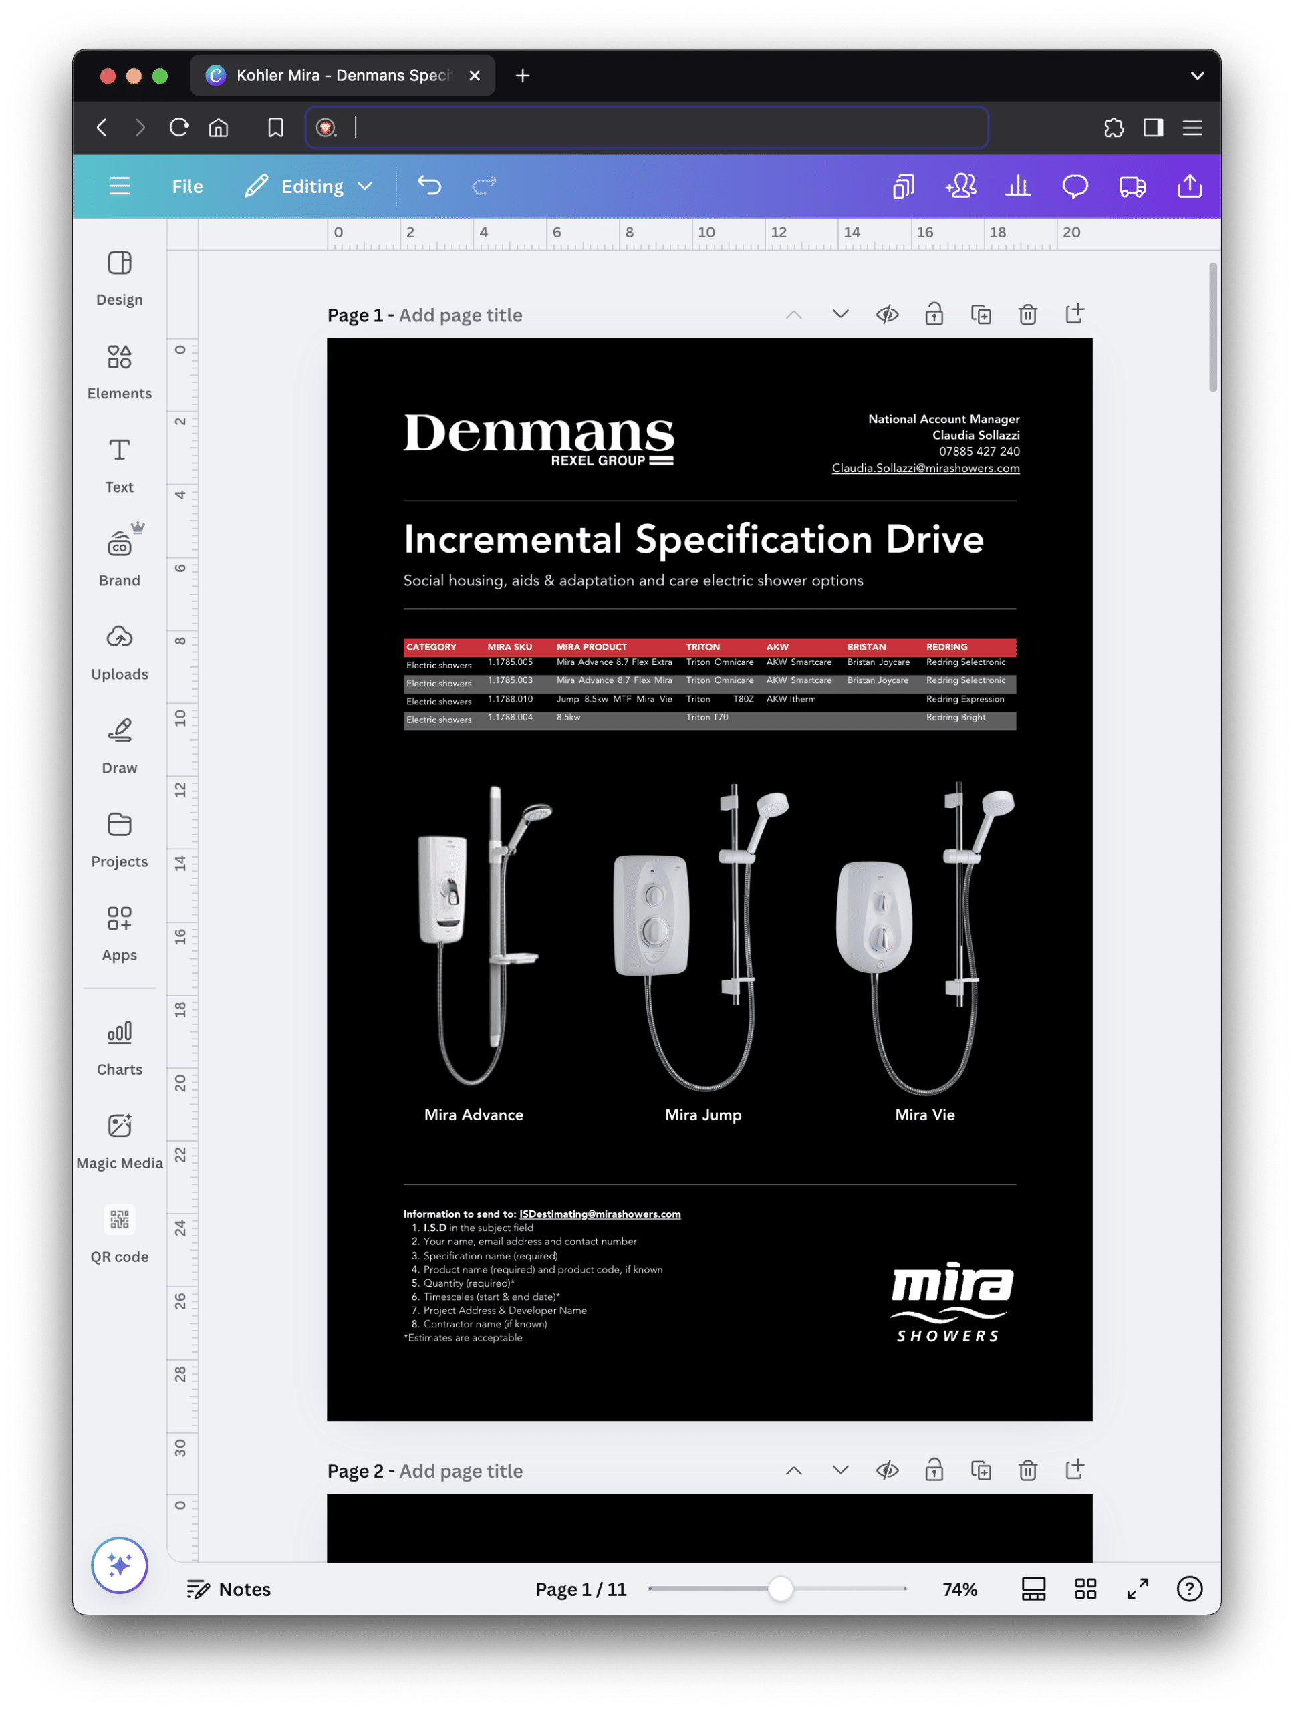1294x1711 pixels.
Task: Click the ISDestimating@mirashowers.com email link
Action: pyautogui.click(x=600, y=1214)
